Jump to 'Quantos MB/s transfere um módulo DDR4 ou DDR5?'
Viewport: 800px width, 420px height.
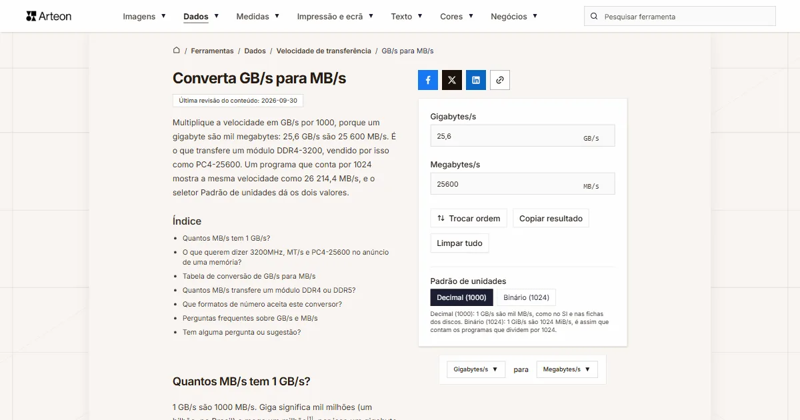[269, 290]
